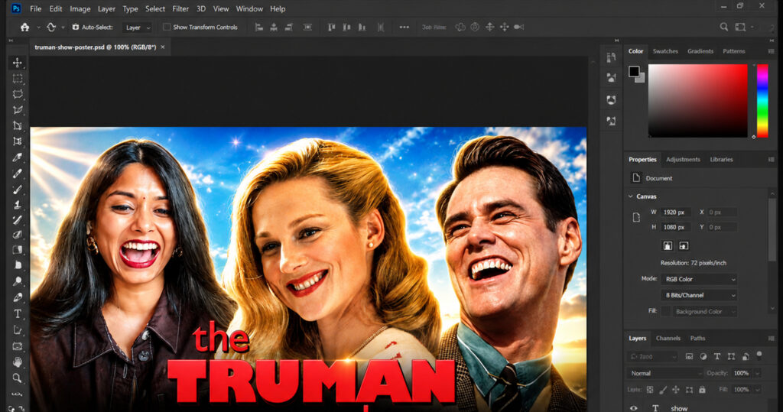Open the workspace switcher icon
Image resolution: width=783 pixels, height=412 pixels.
point(740,27)
